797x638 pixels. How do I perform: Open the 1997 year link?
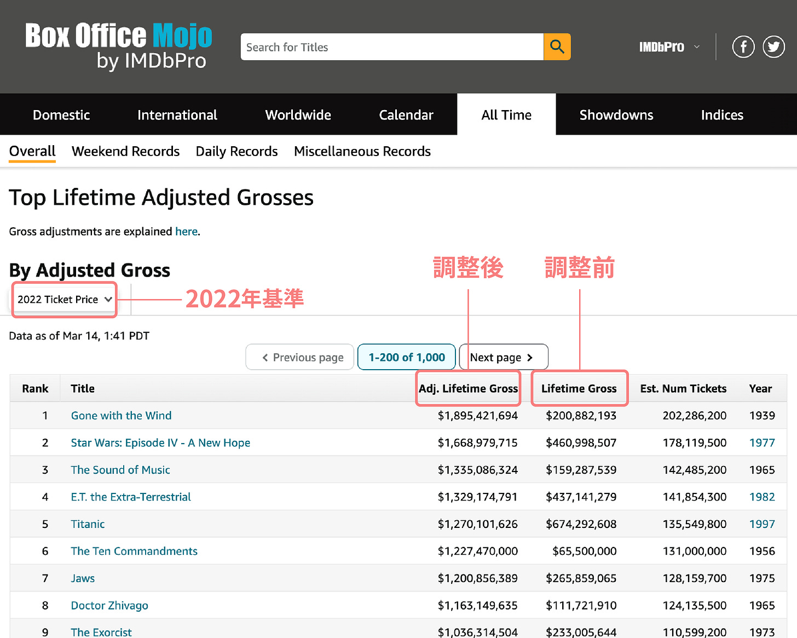pyautogui.click(x=762, y=524)
